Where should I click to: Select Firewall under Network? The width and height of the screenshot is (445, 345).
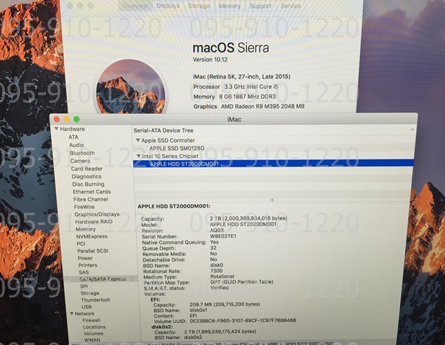point(91,320)
